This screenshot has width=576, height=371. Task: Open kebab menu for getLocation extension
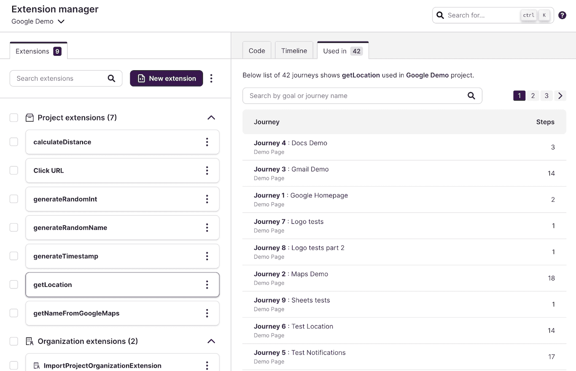207,285
